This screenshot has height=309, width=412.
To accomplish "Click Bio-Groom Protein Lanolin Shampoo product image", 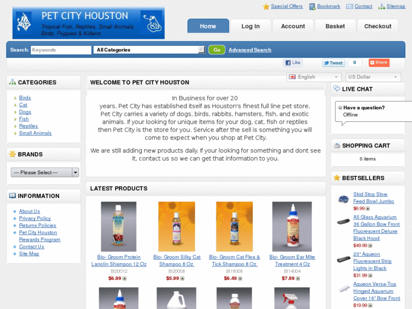I will tap(119, 227).
